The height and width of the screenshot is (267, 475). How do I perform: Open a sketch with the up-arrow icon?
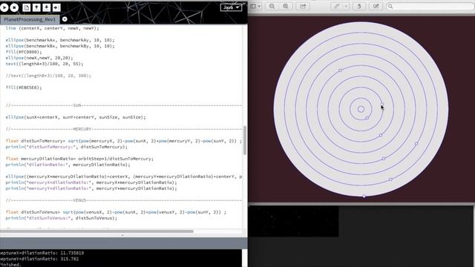[36, 7]
